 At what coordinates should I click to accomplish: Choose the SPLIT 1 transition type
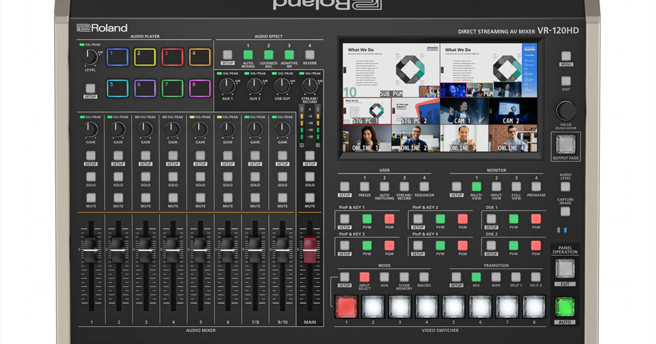pyautogui.click(x=516, y=277)
